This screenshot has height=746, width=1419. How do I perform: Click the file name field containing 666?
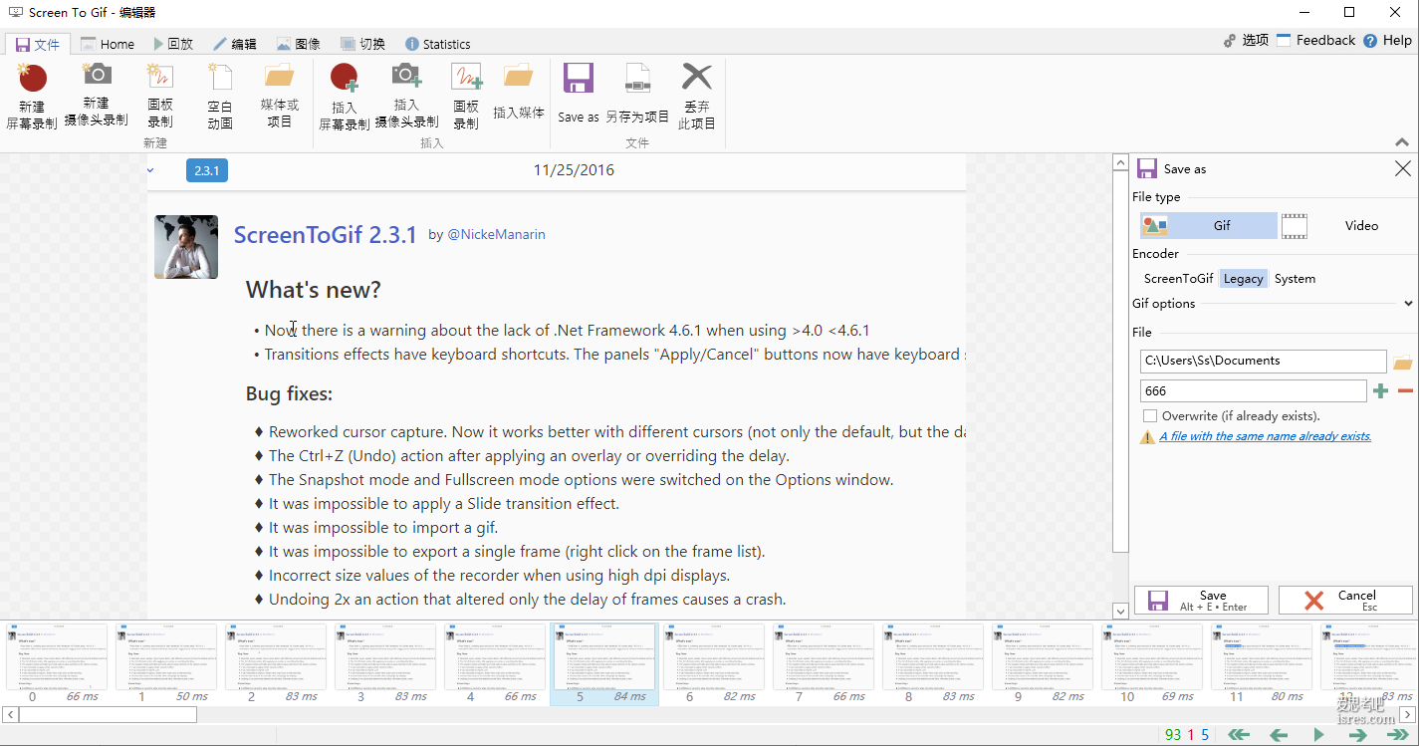click(1254, 391)
